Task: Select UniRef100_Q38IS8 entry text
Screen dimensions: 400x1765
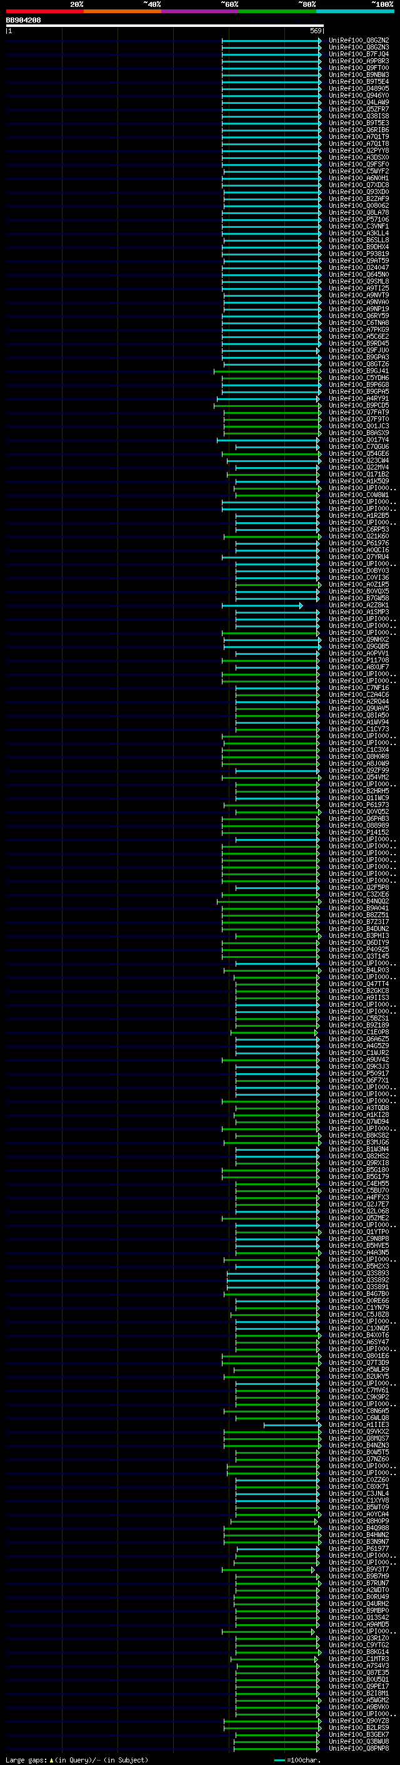Action: pos(359,116)
